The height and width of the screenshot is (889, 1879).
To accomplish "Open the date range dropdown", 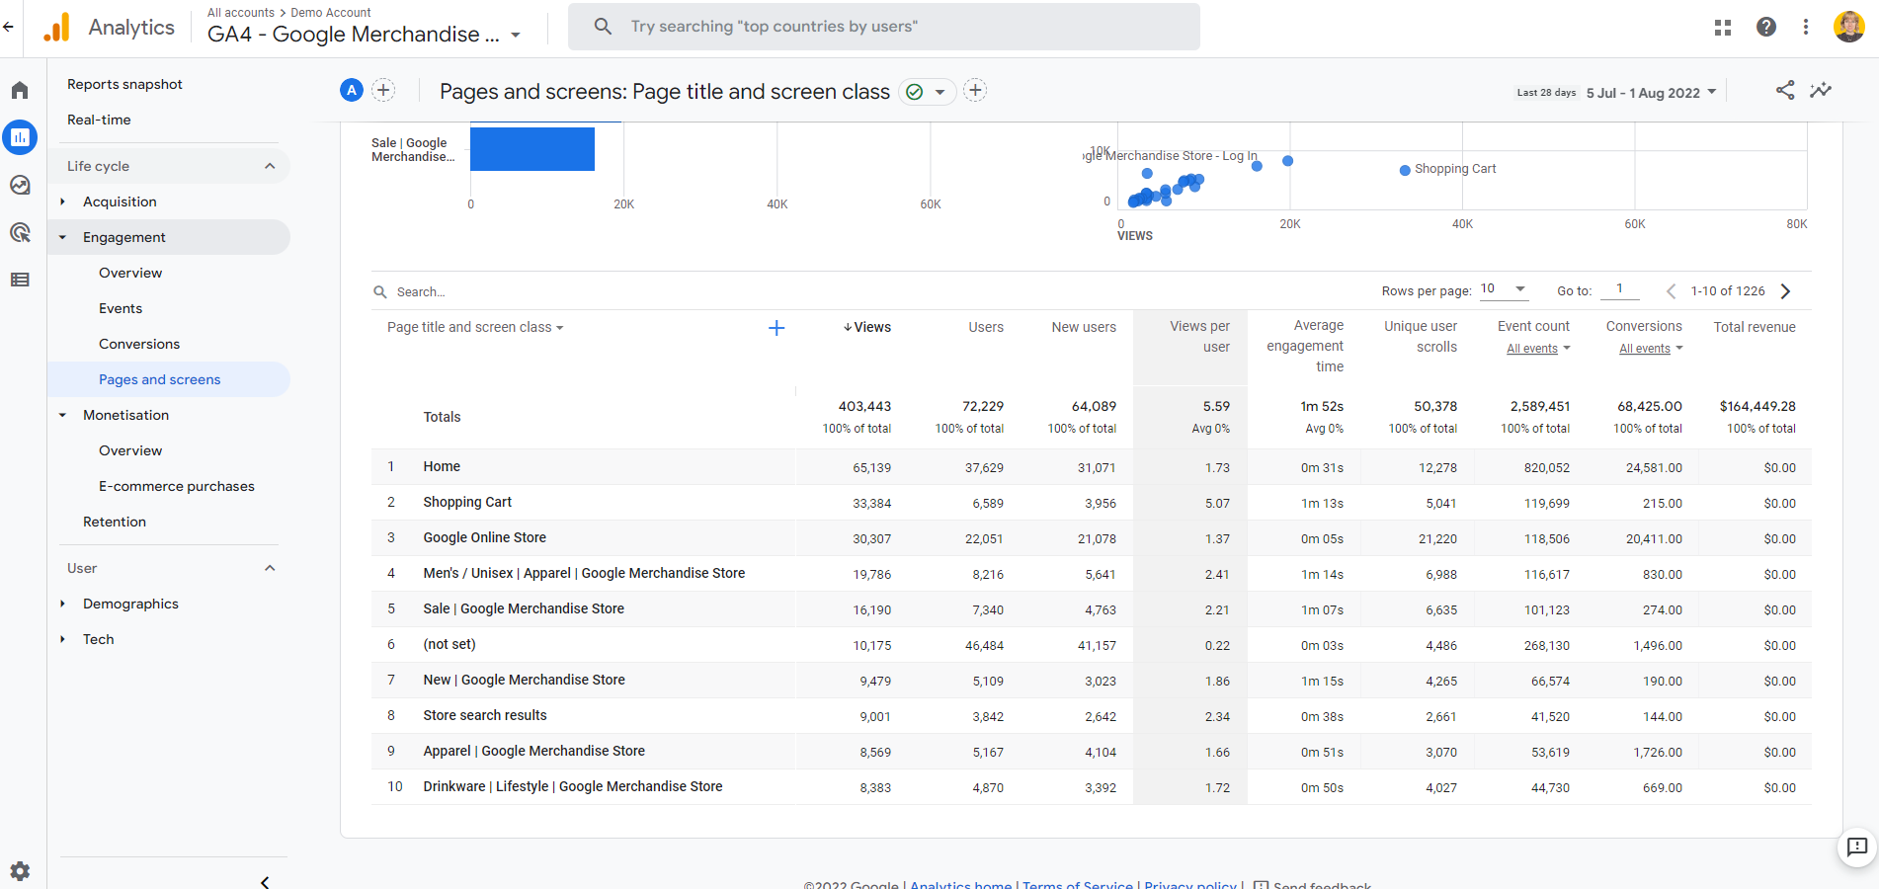I will [x=1651, y=93].
